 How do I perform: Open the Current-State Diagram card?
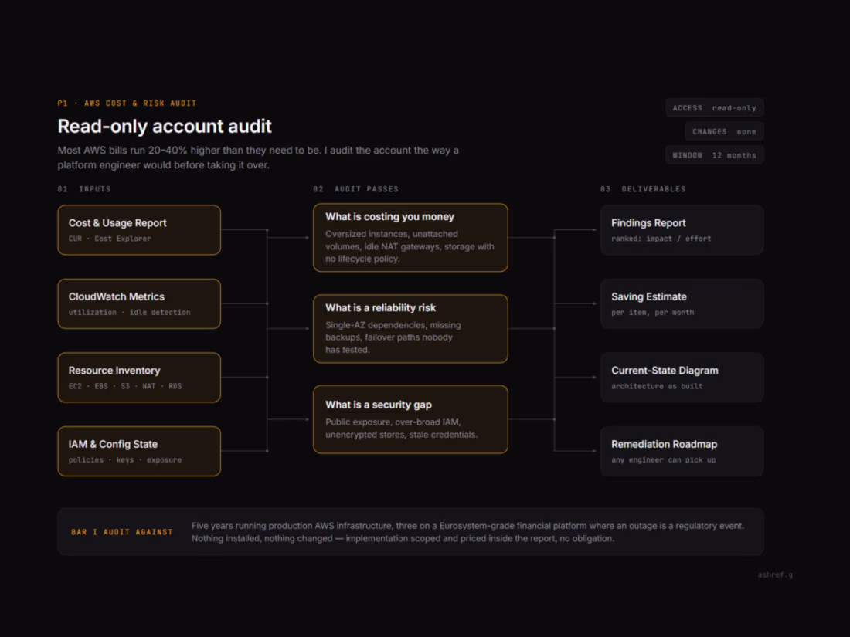[682, 378]
